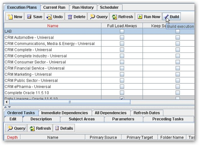Toggle second-column checkbox in the LAB row
The width and height of the screenshot is (199, 145).
(178, 31)
